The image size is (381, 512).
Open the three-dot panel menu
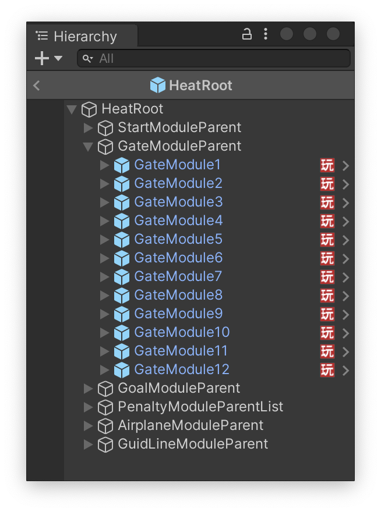pos(265,34)
